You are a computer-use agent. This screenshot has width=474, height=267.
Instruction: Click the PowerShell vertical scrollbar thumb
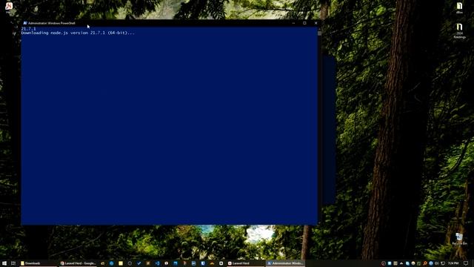[319, 33]
